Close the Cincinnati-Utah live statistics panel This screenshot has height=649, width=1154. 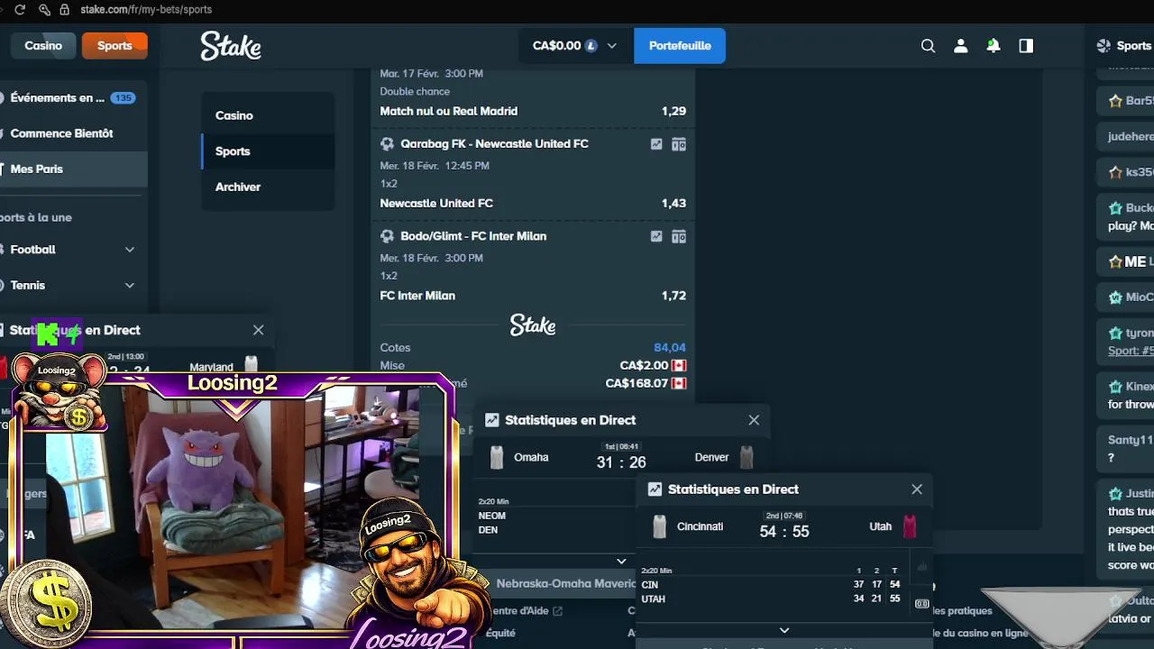(x=917, y=489)
